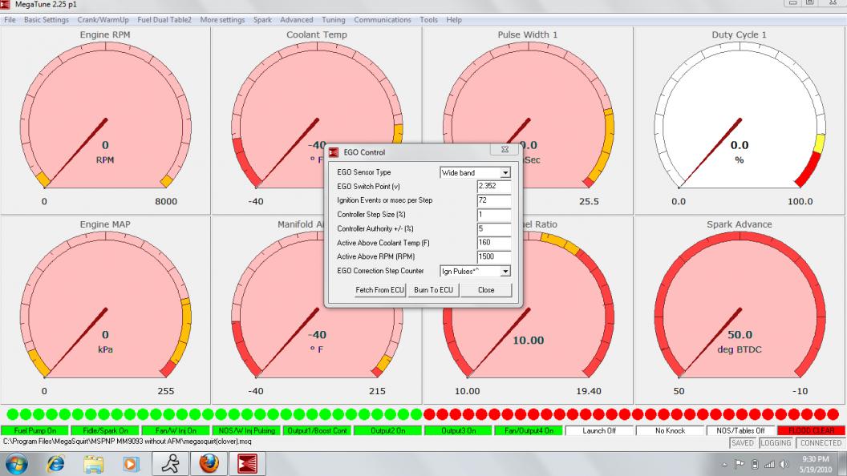Click the EGO Switch Point input field
This screenshot has width=847, height=476.
493,187
